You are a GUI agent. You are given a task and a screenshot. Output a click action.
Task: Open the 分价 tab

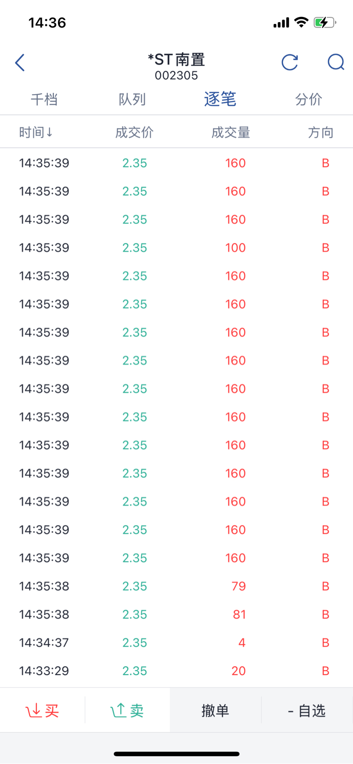(x=308, y=99)
